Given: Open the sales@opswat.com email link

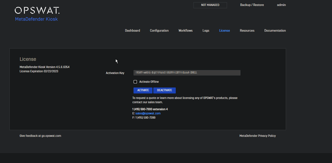Looking at the screenshot, I should [148, 113].
